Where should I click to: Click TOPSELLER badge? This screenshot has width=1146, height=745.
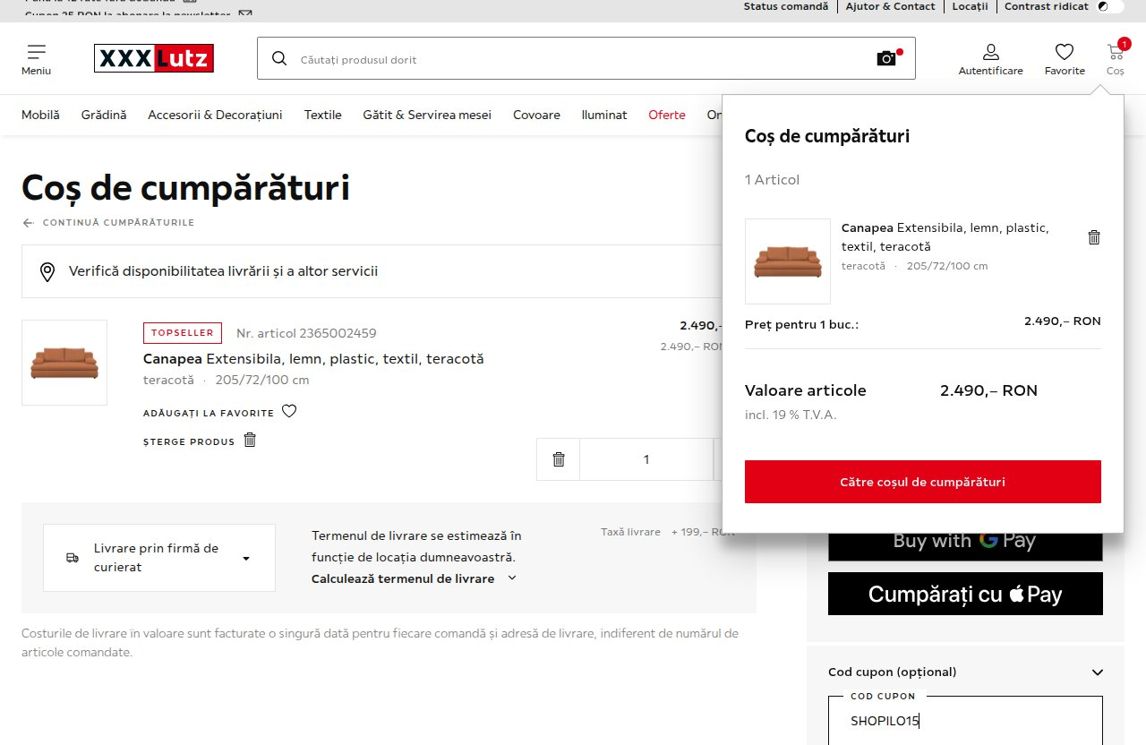[183, 333]
